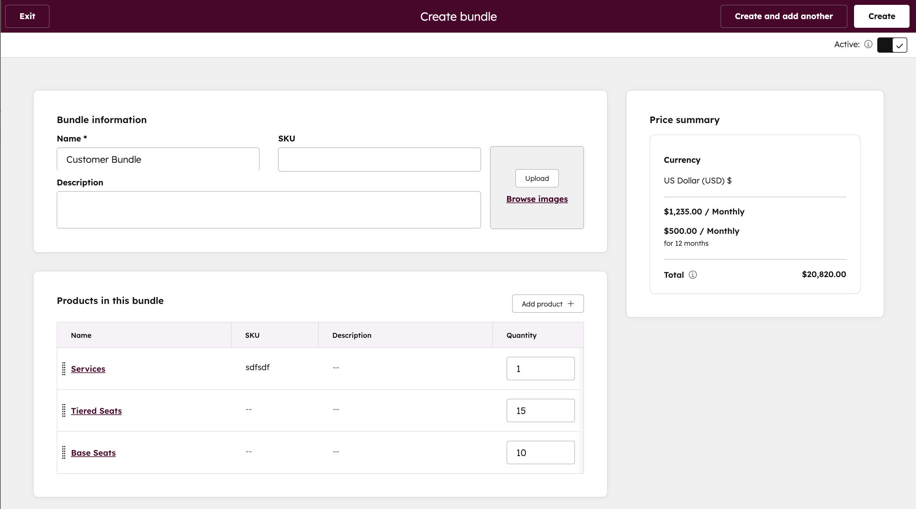Click the Add product button

[x=547, y=304]
